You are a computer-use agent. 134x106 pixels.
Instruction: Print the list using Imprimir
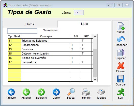(86, 92)
